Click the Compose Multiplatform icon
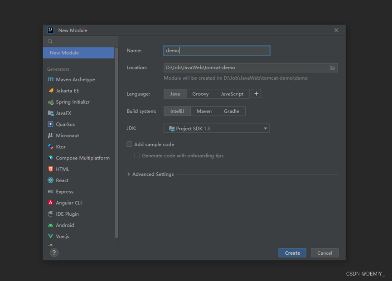This screenshot has height=281, width=392. click(50, 158)
